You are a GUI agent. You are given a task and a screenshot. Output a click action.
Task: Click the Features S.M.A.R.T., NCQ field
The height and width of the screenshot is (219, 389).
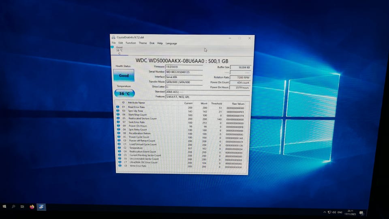pyautogui.click(x=207, y=97)
